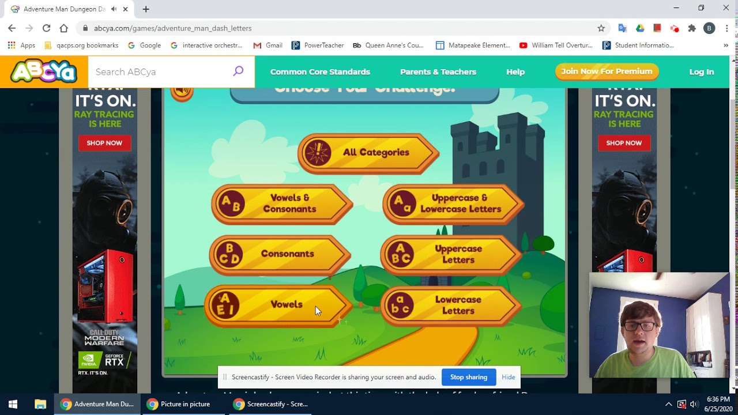Expand the hidden bookmarks chevron
The height and width of the screenshot is (415, 738).
726,46
